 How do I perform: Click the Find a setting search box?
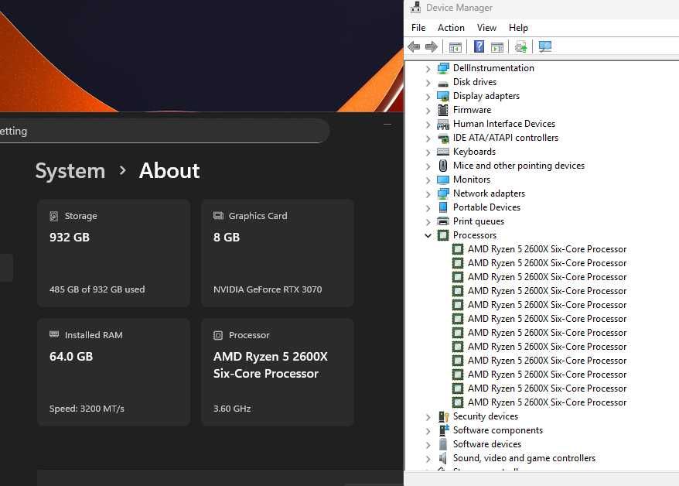coord(164,131)
